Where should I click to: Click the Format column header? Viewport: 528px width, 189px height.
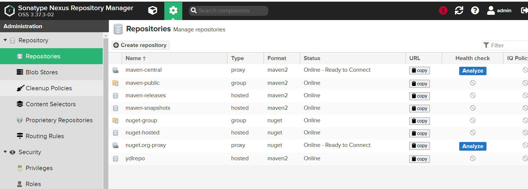(x=282, y=58)
